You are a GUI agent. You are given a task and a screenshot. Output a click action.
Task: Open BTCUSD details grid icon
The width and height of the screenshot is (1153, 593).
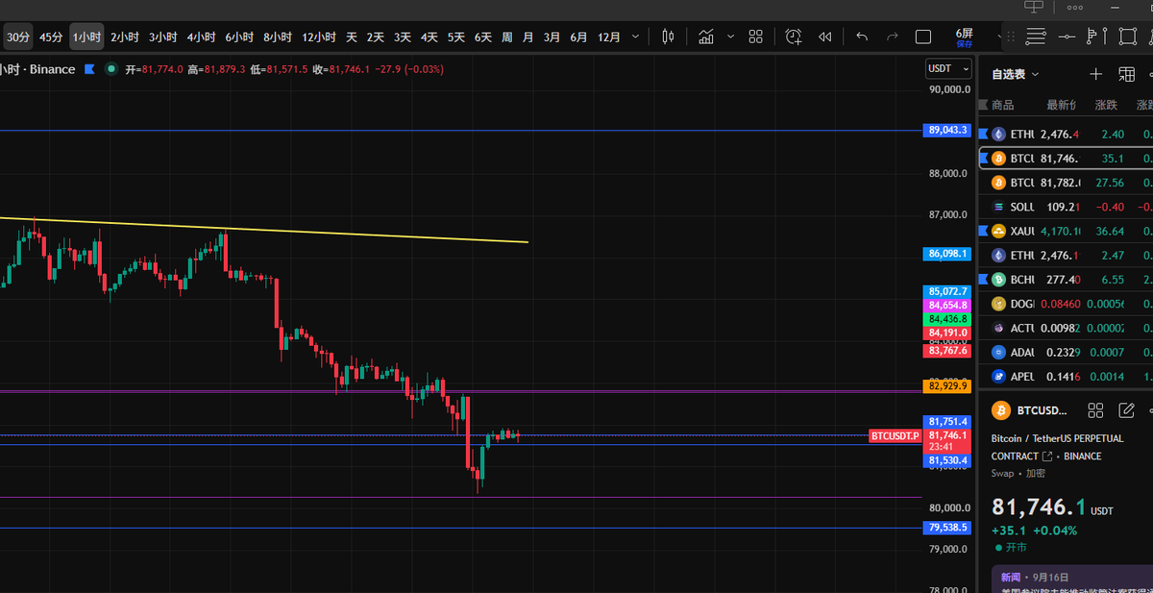1095,410
